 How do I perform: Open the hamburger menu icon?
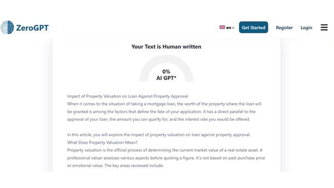click(x=324, y=27)
